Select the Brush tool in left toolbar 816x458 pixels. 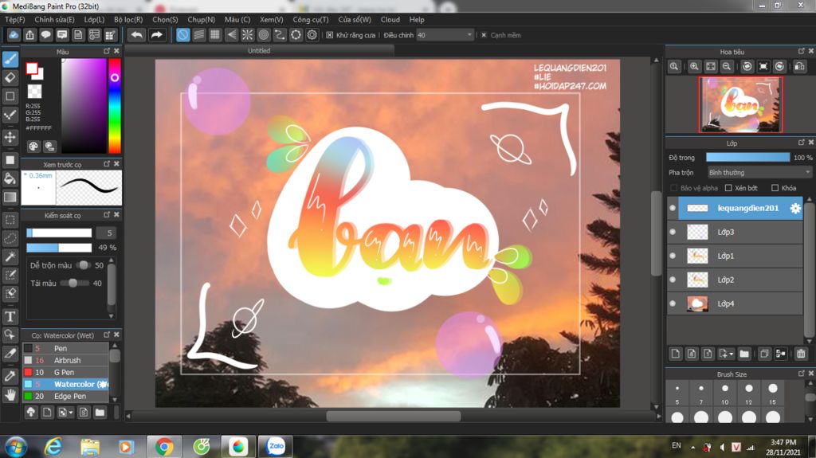click(x=10, y=59)
